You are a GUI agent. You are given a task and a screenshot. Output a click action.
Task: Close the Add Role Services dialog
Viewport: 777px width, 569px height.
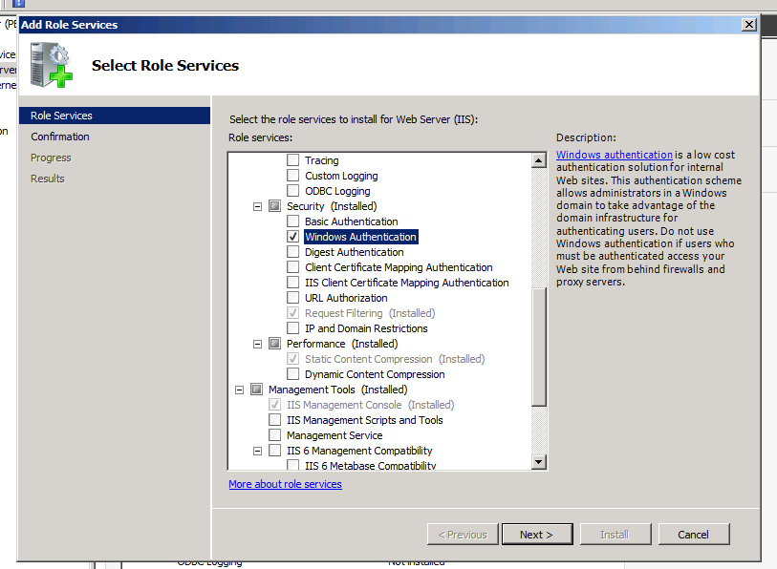point(749,24)
